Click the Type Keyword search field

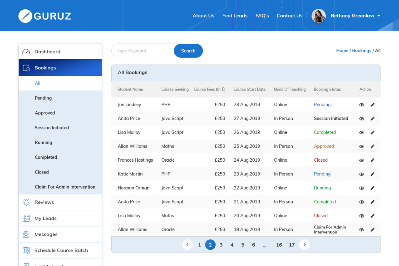143,51
